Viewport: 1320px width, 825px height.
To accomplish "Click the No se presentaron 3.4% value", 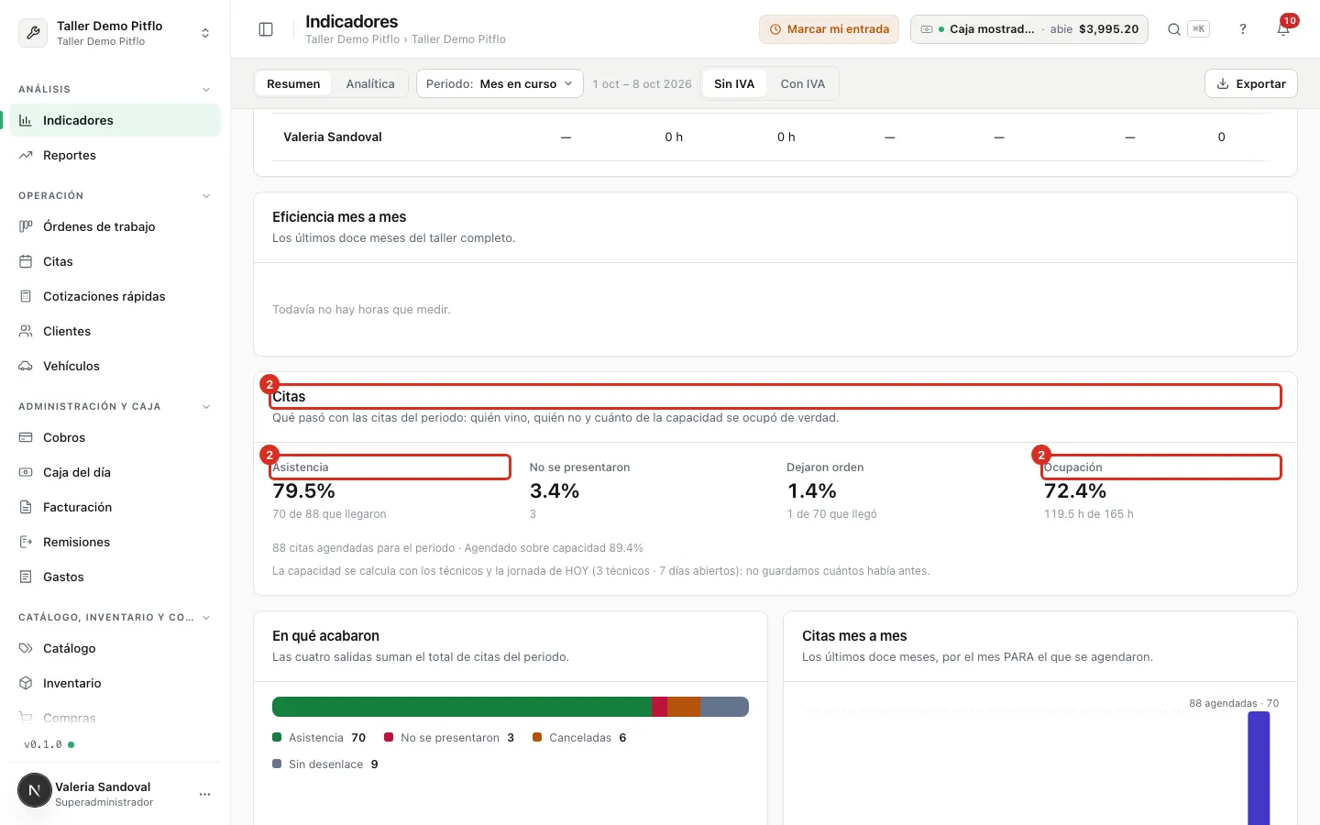I will (555, 491).
